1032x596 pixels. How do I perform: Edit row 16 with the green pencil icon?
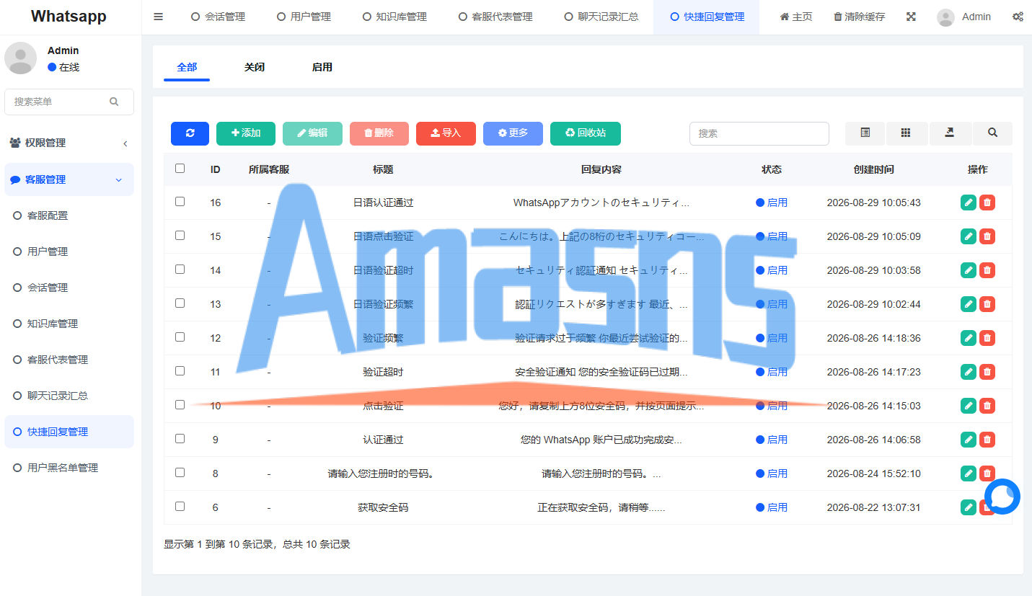[x=969, y=203]
